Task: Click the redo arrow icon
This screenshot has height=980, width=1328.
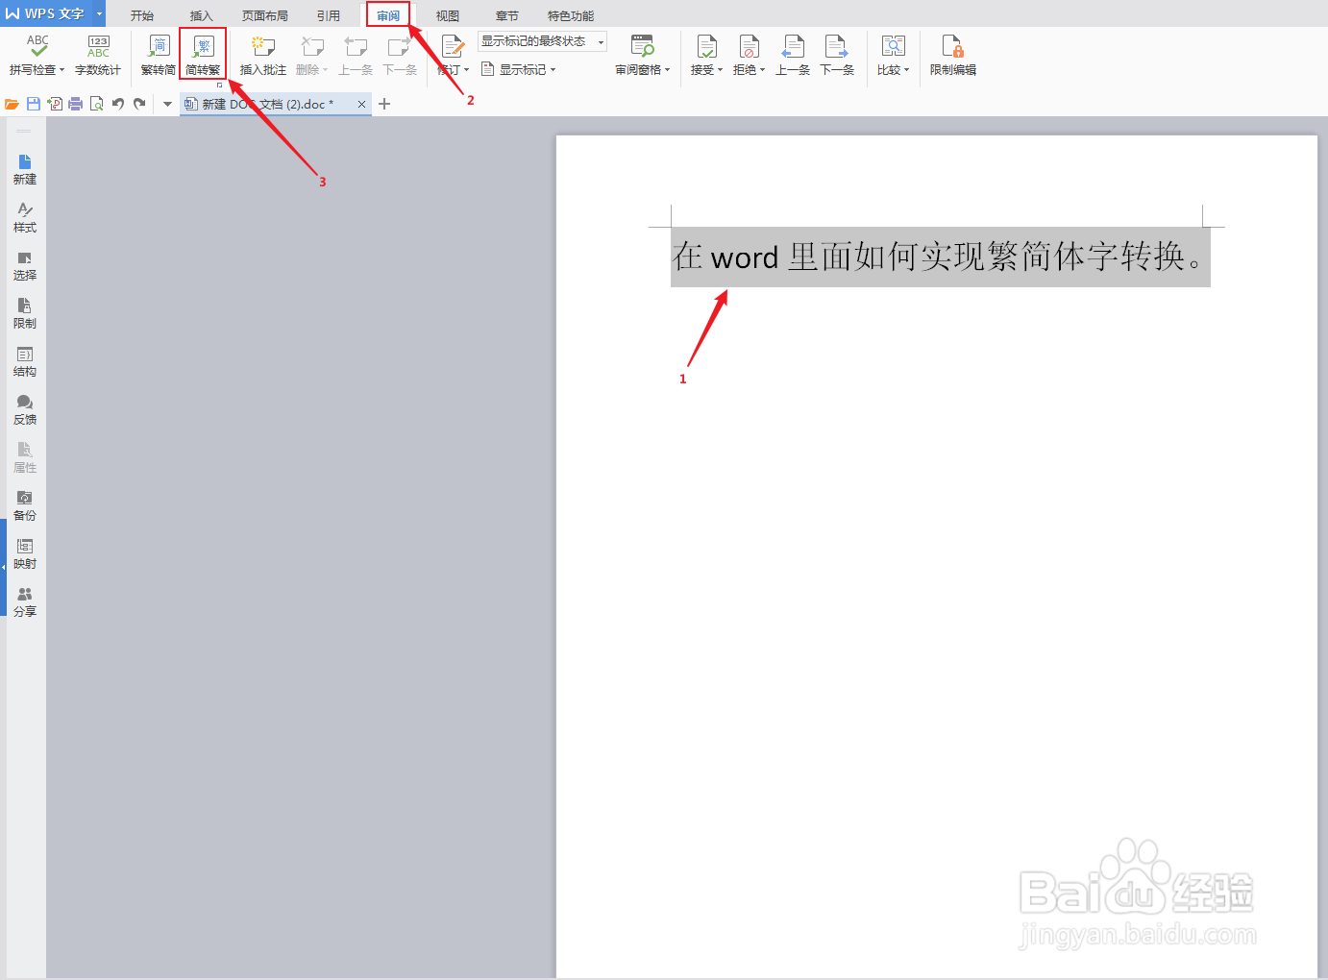Action: (x=139, y=104)
